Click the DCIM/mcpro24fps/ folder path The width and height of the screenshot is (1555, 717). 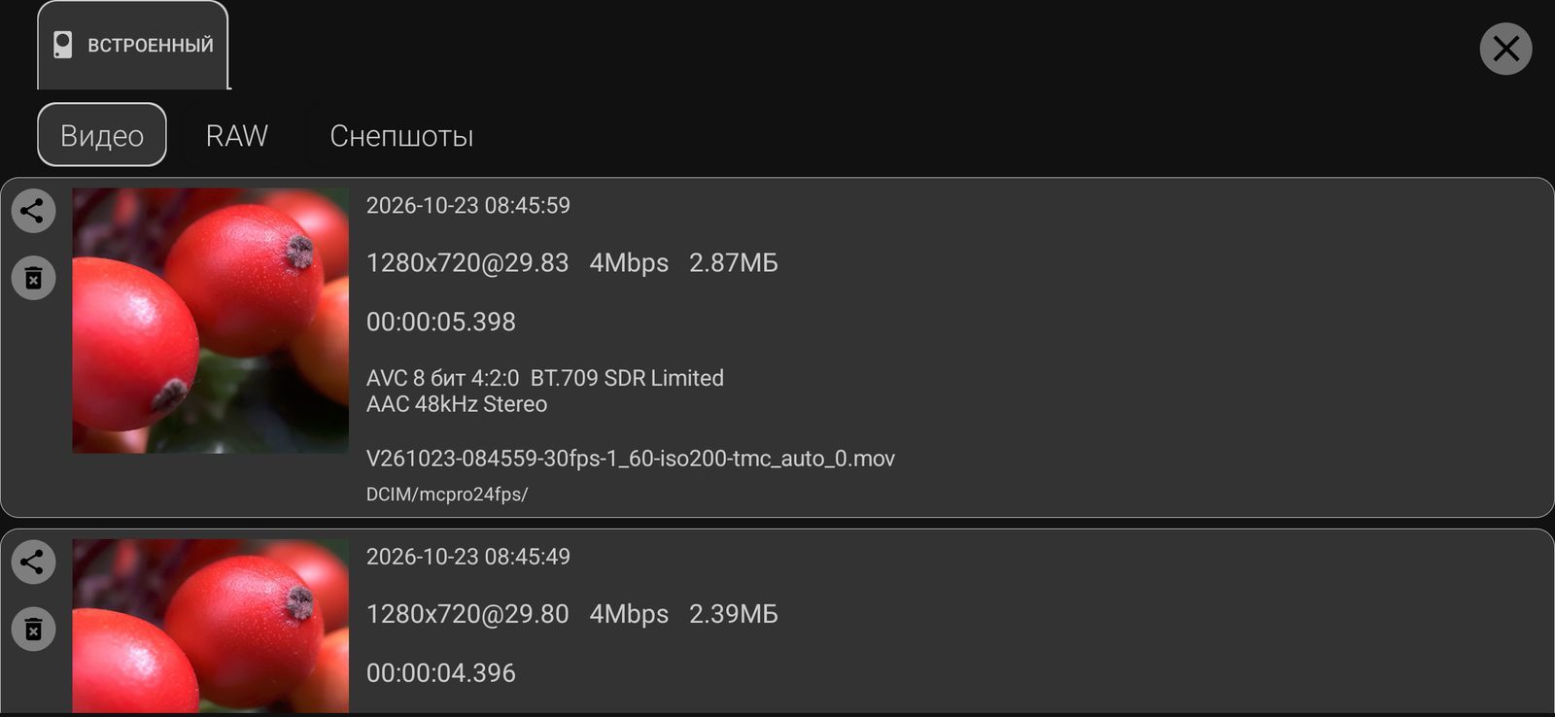tap(447, 495)
